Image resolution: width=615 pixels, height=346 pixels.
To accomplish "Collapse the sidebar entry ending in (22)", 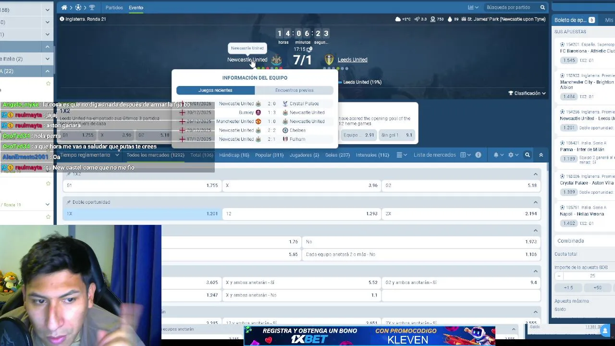I will 47,71.
